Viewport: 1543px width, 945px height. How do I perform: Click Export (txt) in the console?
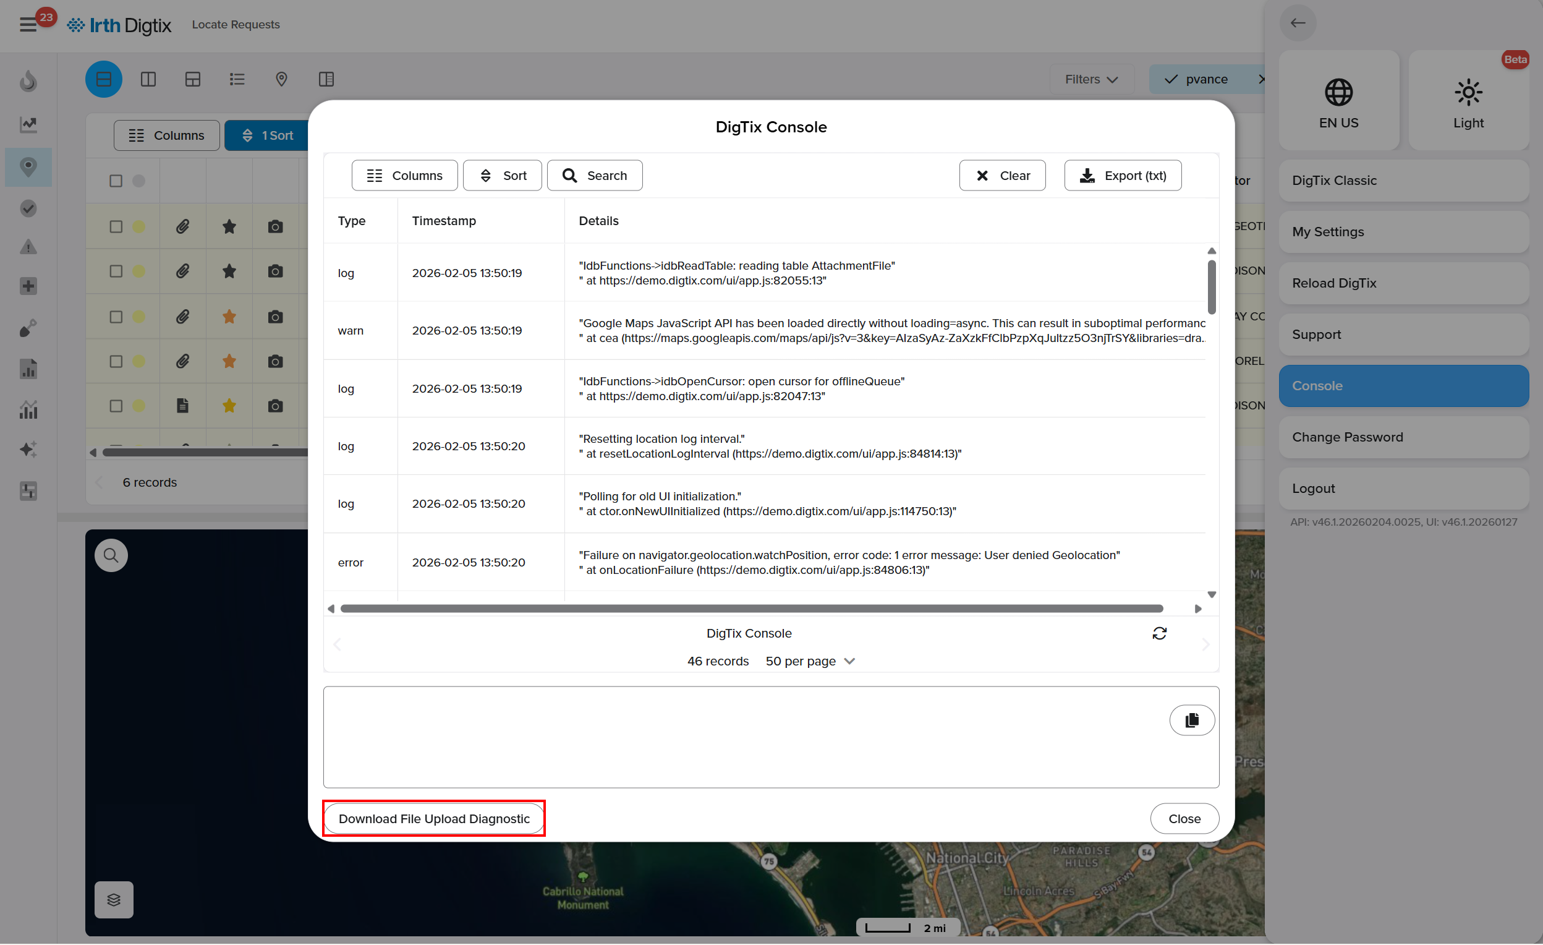pyautogui.click(x=1122, y=176)
